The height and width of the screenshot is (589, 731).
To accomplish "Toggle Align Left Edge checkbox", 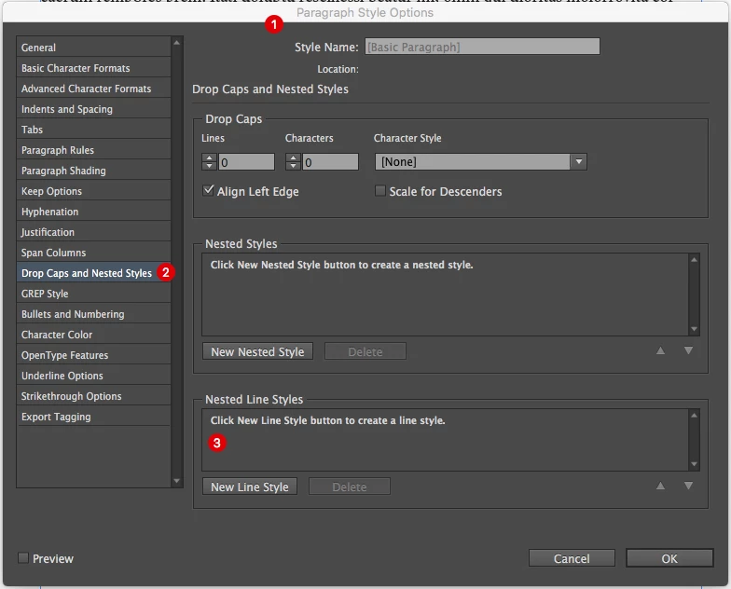I will click(209, 190).
